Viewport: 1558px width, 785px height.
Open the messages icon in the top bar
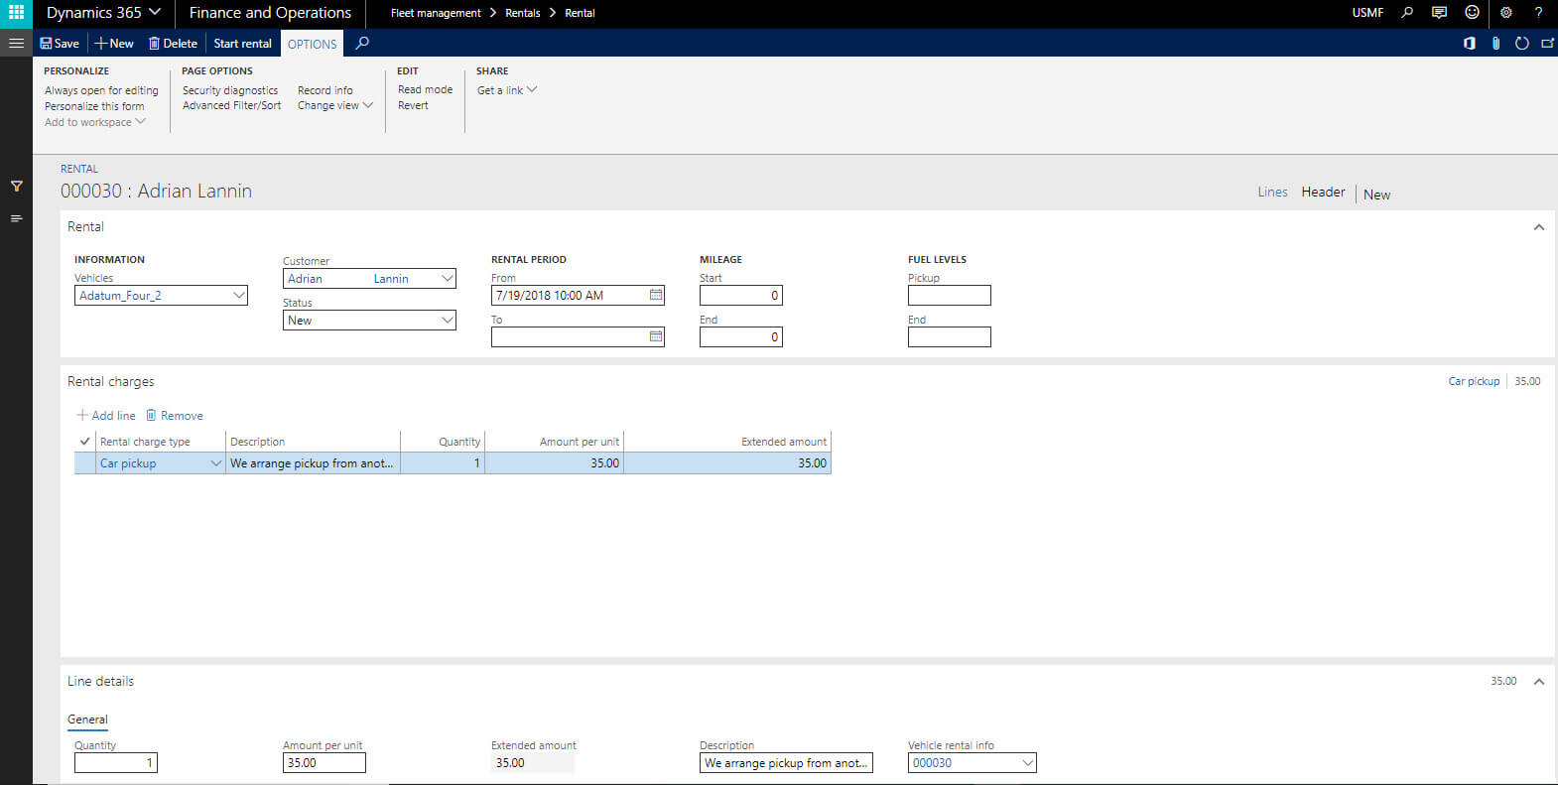[x=1439, y=13]
